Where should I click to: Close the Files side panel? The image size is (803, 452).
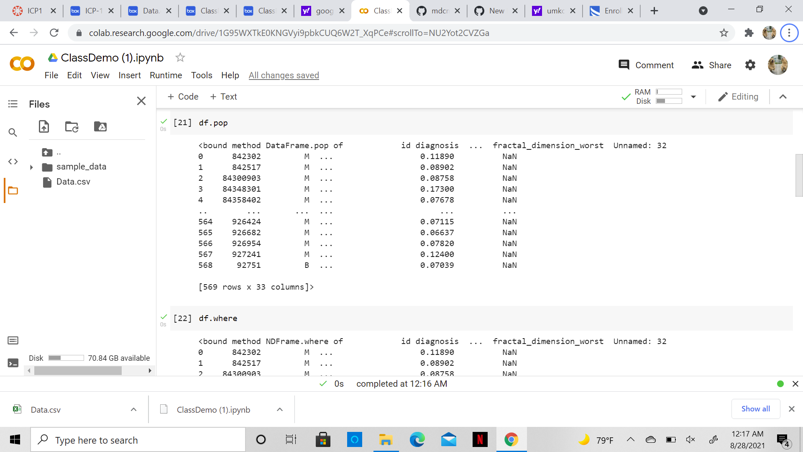[141, 101]
